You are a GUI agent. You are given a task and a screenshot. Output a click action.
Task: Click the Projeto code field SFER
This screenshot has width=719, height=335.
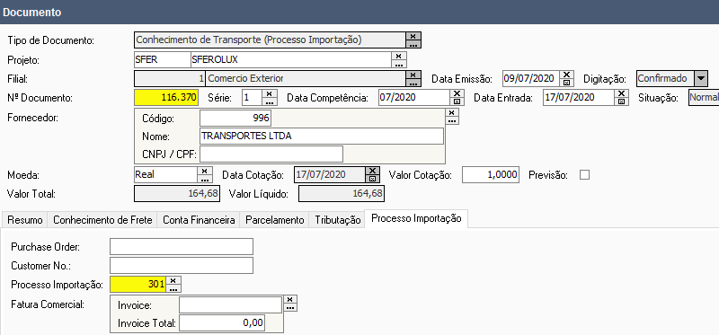[x=163, y=59]
